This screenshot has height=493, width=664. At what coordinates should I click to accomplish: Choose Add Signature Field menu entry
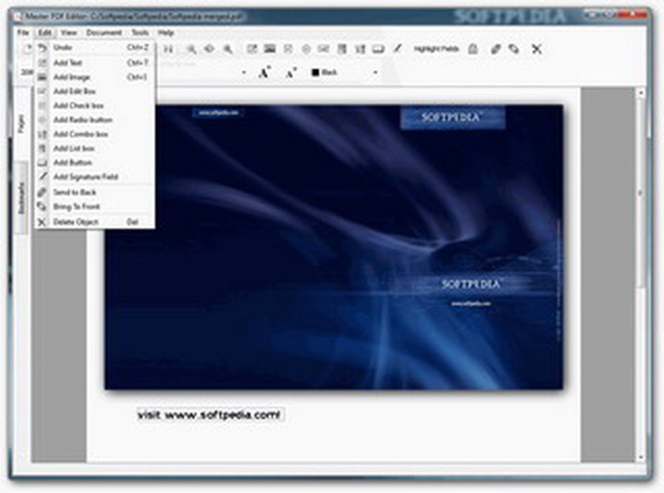(95, 177)
